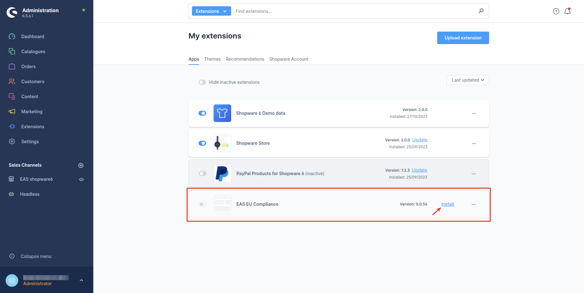
Task: Open more options for EAS EU Compliance
Action: 474,205
